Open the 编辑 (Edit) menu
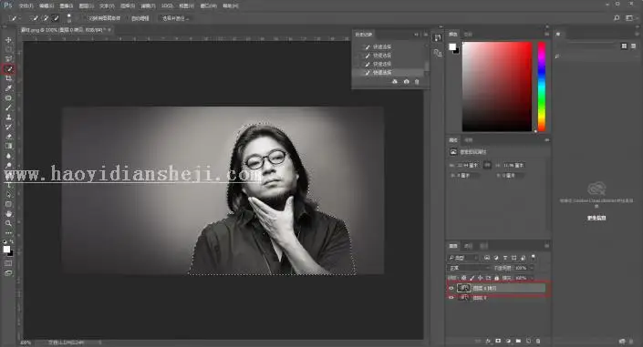The height and width of the screenshot is (347, 643). click(47, 5)
